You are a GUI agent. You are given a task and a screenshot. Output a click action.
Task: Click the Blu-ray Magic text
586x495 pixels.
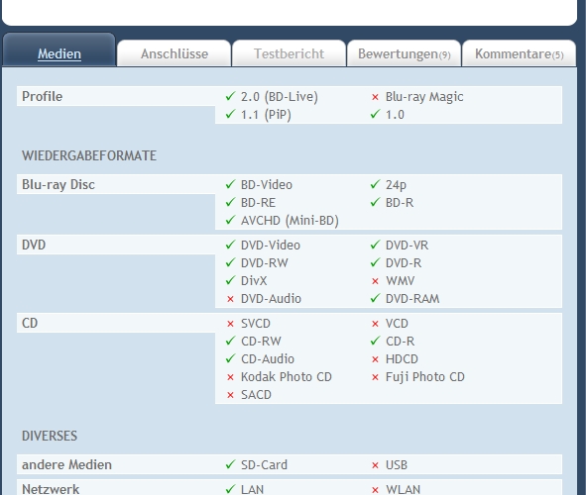click(x=424, y=97)
